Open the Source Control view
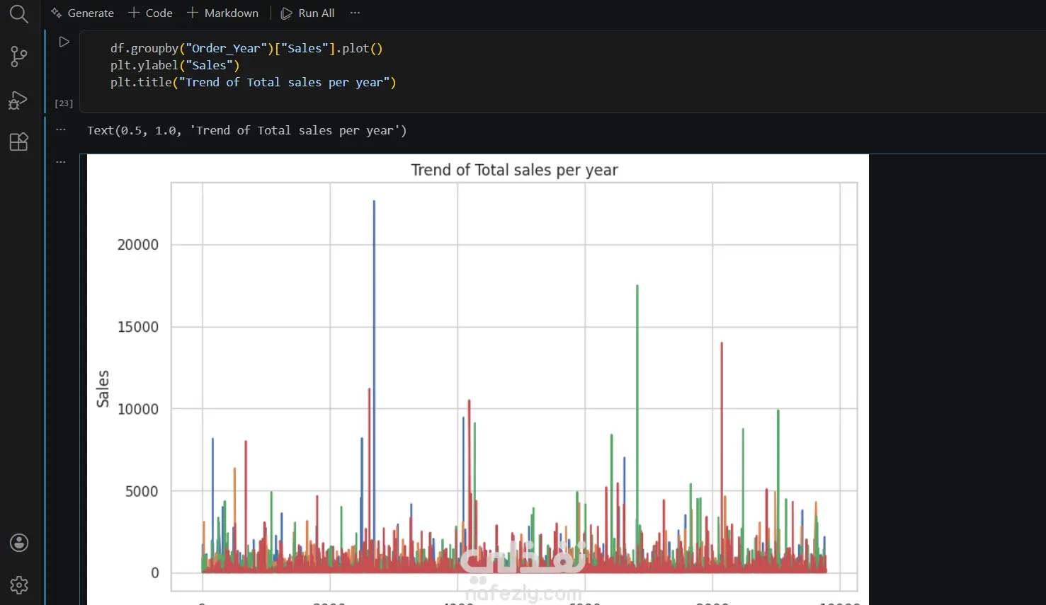 (x=19, y=57)
